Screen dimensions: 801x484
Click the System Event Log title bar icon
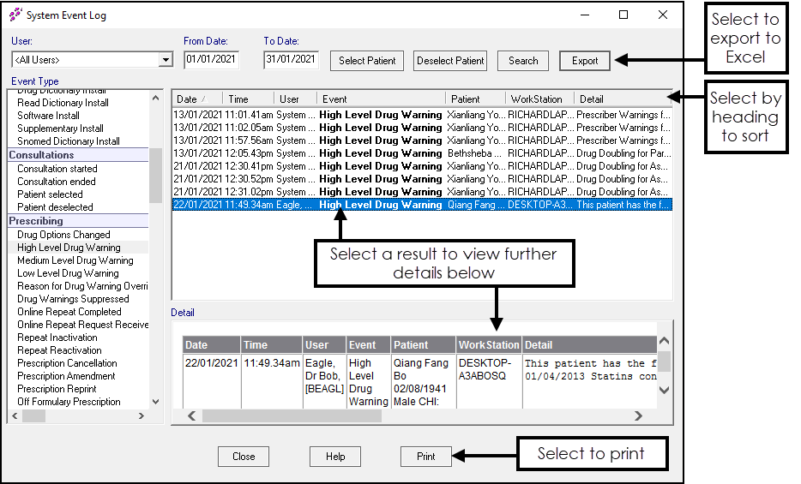click(x=15, y=15)
